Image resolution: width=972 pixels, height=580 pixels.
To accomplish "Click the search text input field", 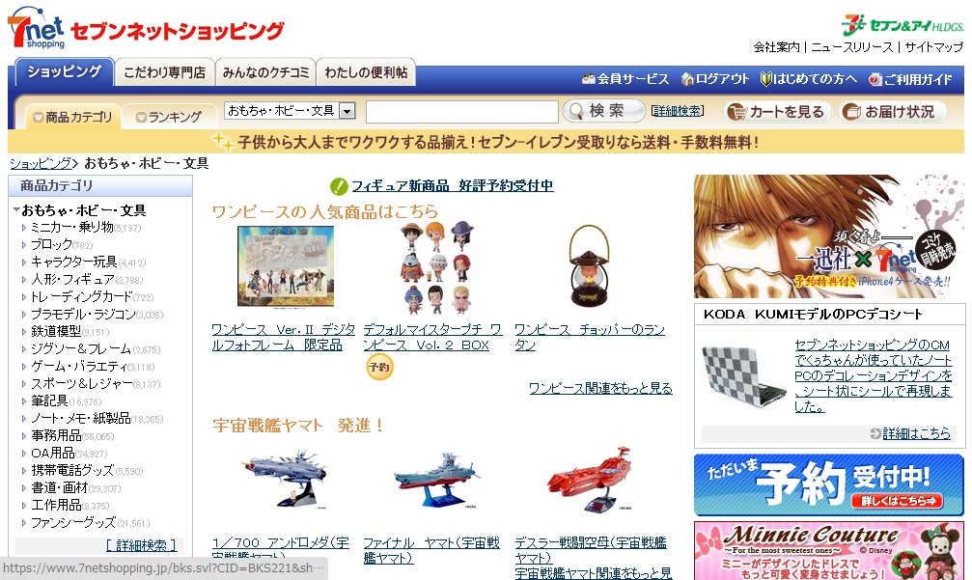I will tap(461, 112).
